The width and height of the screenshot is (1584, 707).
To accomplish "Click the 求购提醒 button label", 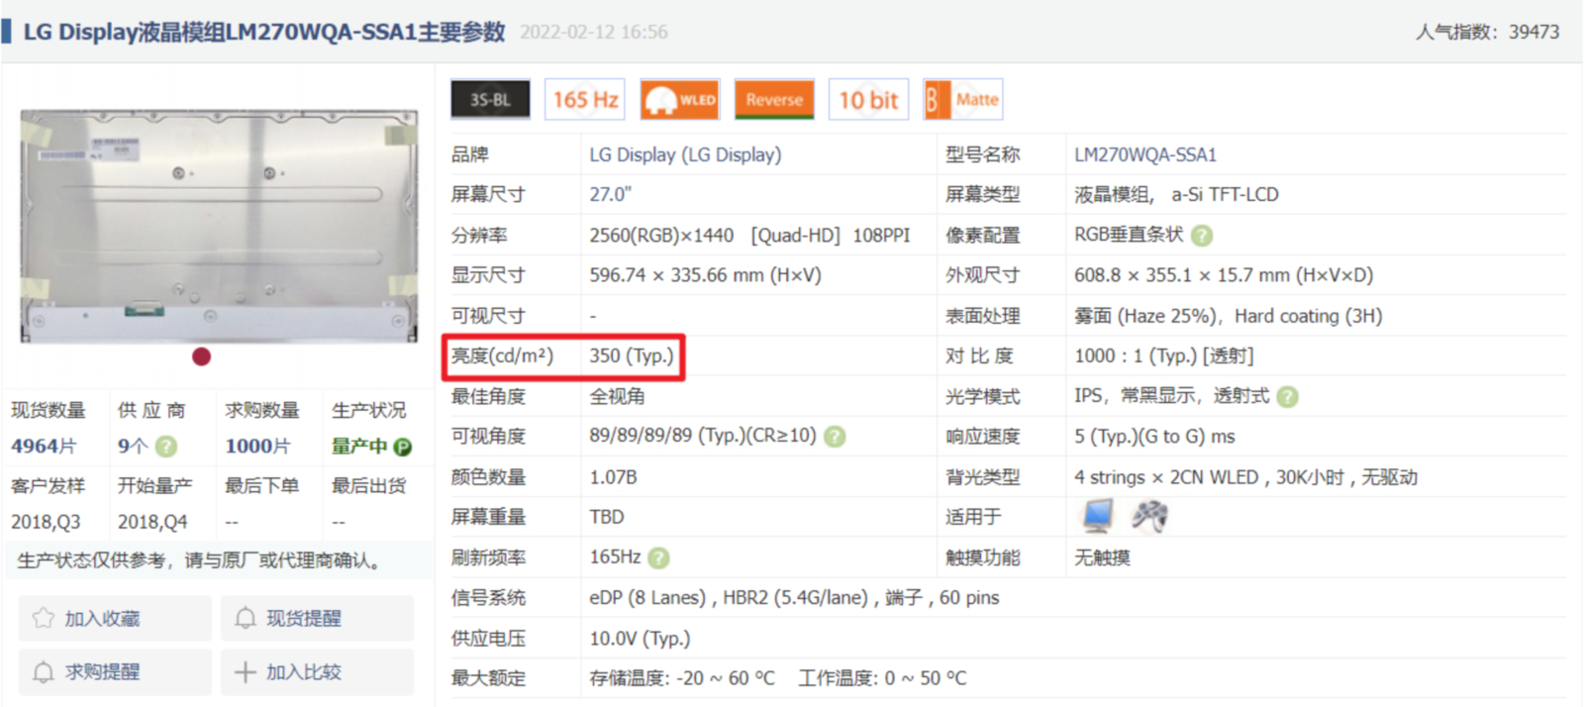I will (x=103, y=672).
